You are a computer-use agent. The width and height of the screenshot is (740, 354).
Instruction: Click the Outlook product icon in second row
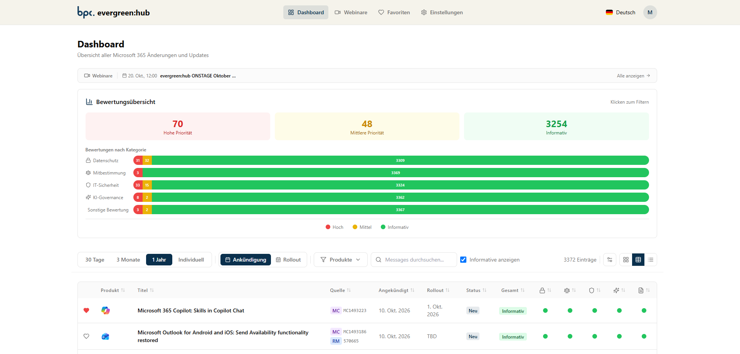point(105,336)
